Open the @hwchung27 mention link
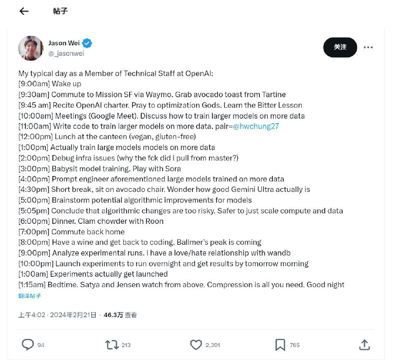 coord(256,127)
